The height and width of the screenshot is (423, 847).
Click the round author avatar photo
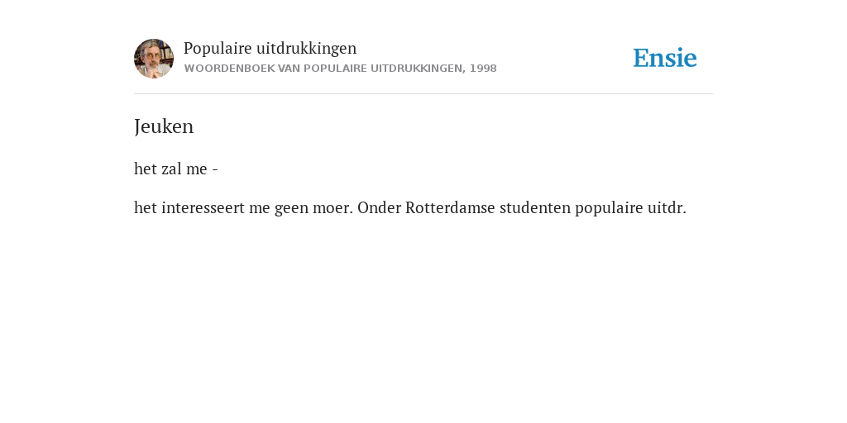tap(154, 59)
